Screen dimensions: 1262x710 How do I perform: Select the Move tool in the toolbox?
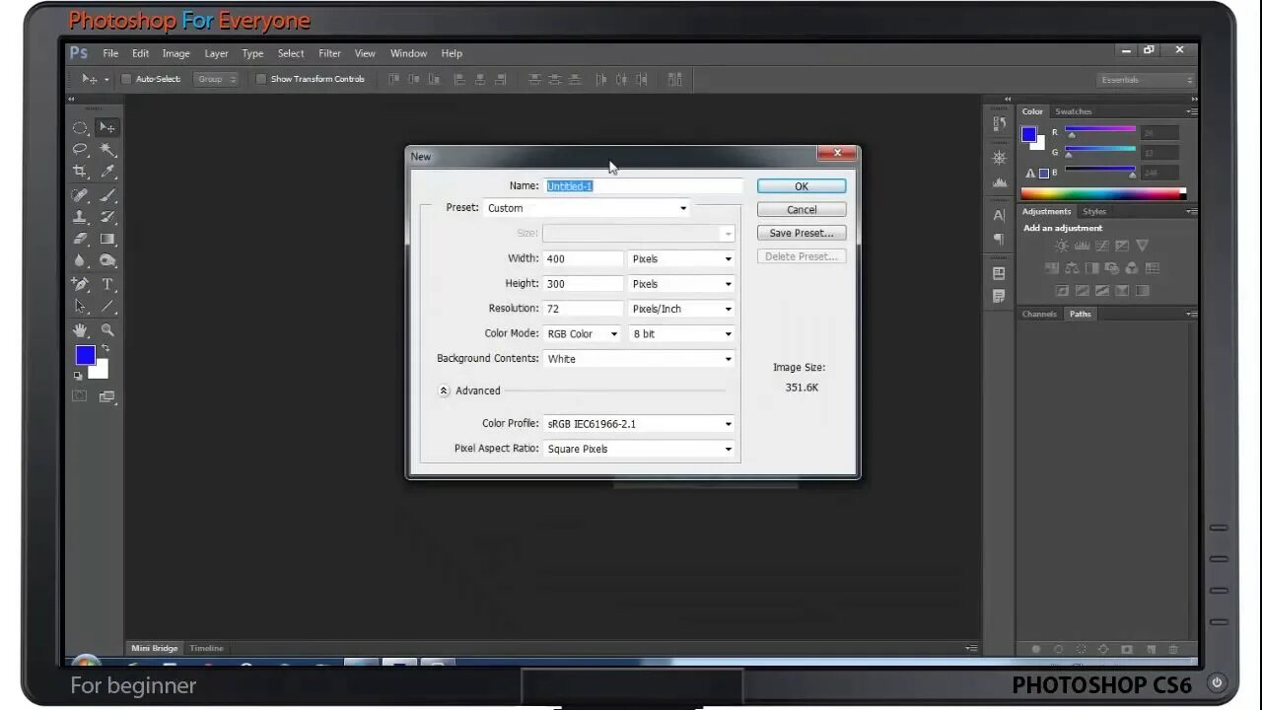[x=106, y=128]
